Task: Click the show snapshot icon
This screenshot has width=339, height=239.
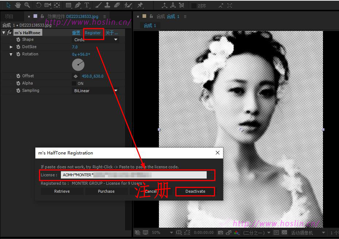Action: (x=229, y=232)
